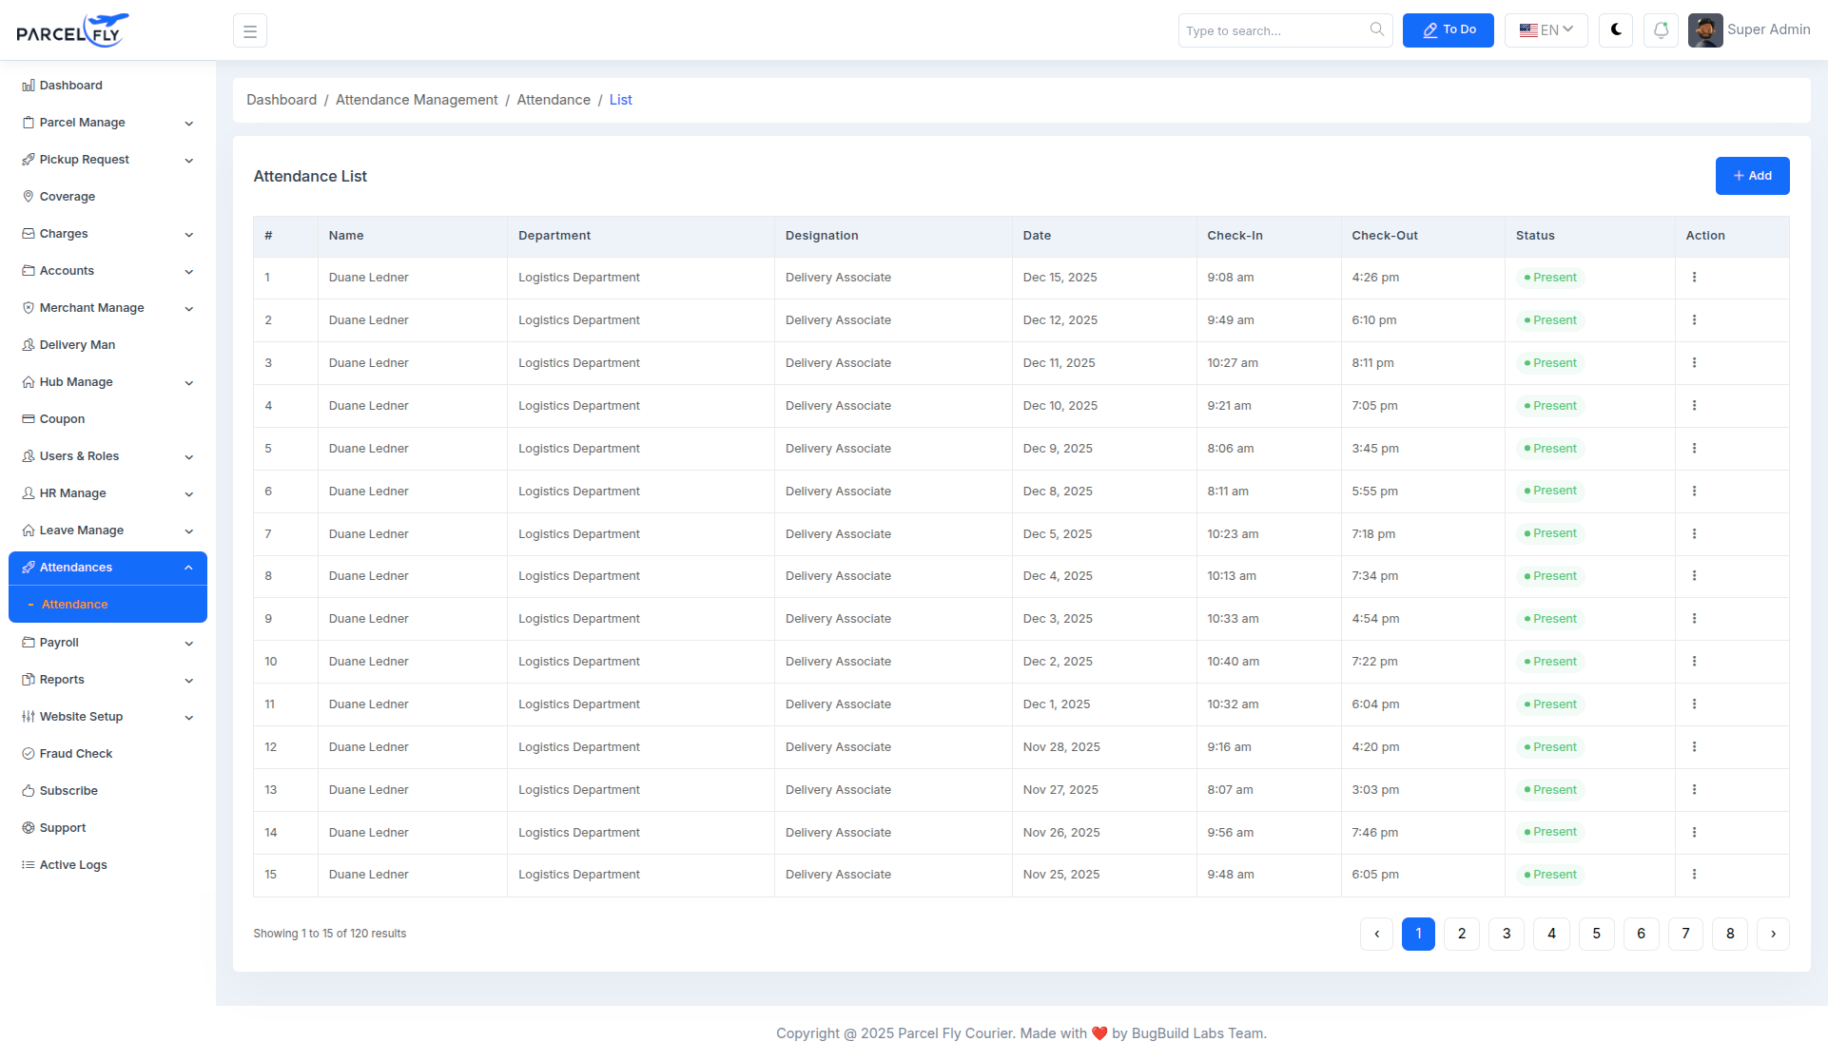Open the EN language dropdown
This screenshot has height=1061, width=1828.
click(1546, 30)
